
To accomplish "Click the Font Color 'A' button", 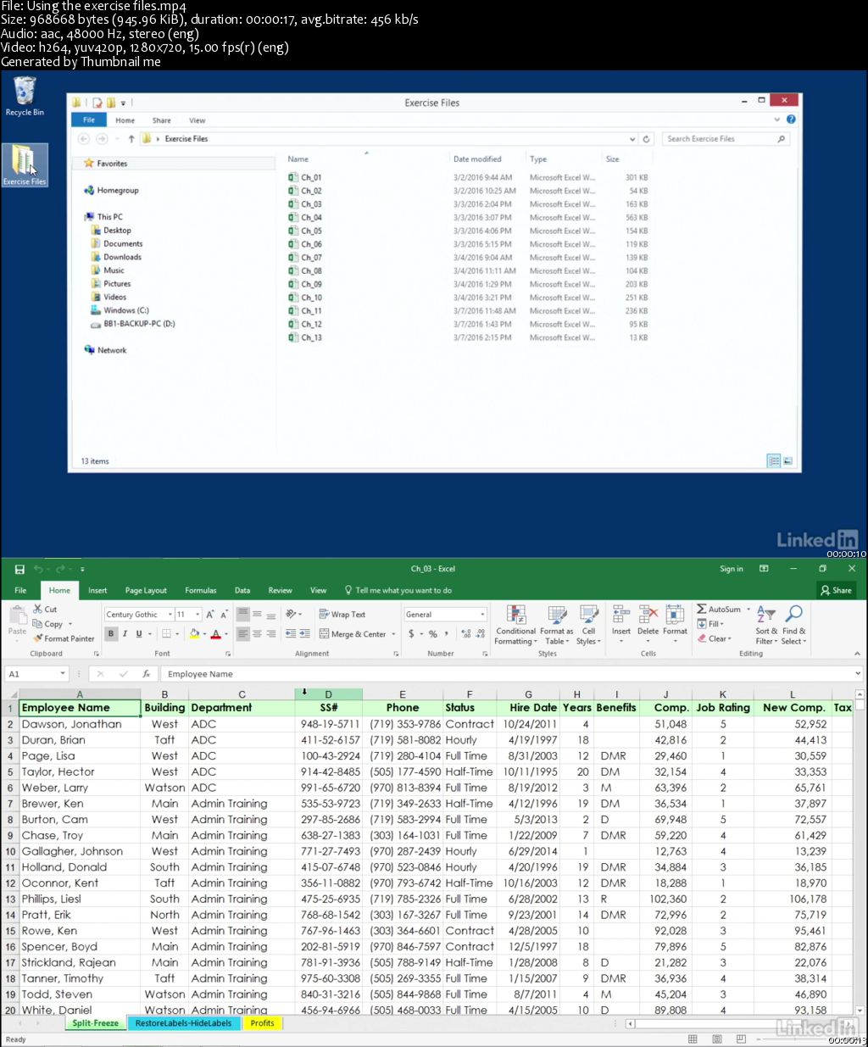I will (215, 633).
